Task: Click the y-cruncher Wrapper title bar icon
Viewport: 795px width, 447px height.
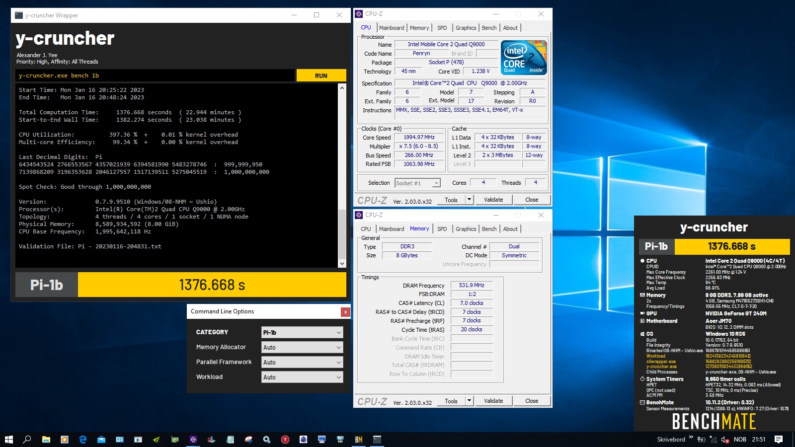Action: pyautogui.click(x=19, y=15)
